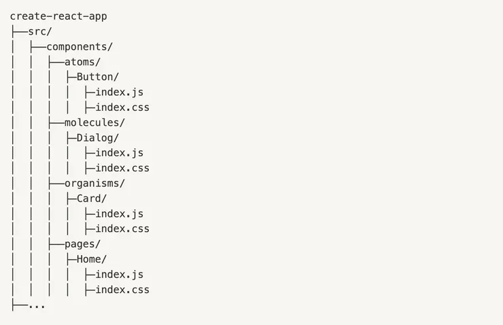The height and width of the screenshot is (325, 503).
Task: Click the Dialog/ folder name
Action: tap(98, 137)
